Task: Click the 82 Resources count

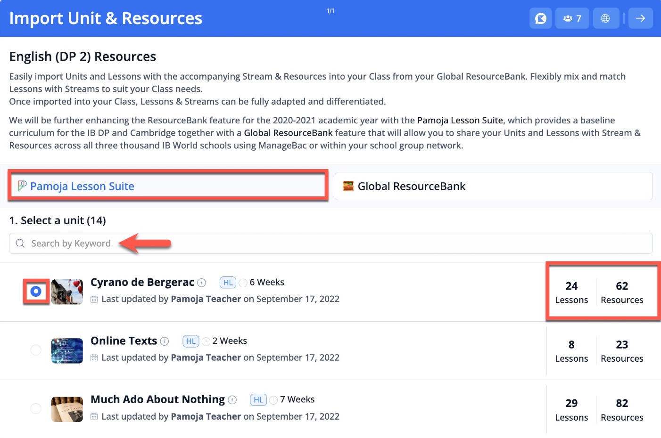Action: click(622, 410)
